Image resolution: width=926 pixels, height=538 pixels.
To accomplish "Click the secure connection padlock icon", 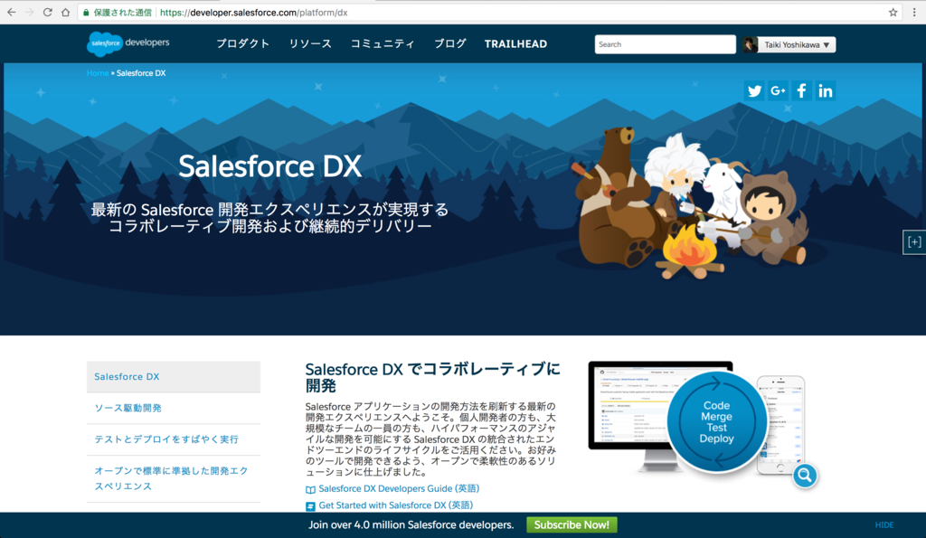I will pos(84,13).
